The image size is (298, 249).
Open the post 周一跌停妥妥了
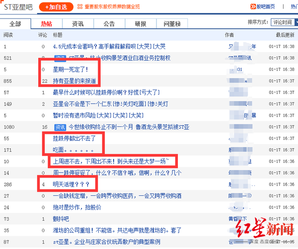point(117,173)
